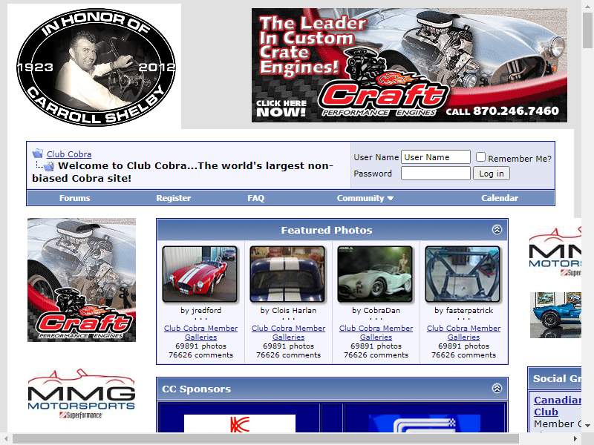Image resolution: width=594 pixels, height=445 pixels.
Task: Click the text "by Clois Harlan"
Action: point(288,310)
